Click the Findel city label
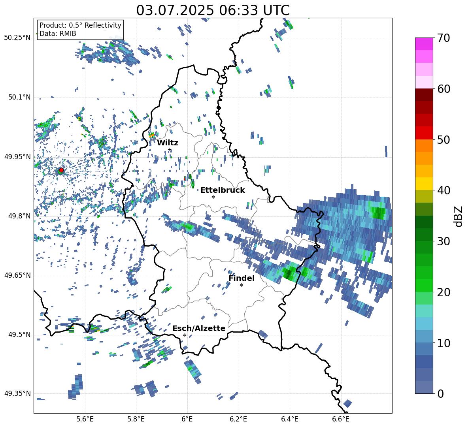The image size is (468, 427). (242, 278)
